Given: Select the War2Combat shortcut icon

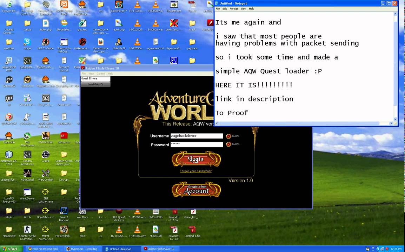Looking at the screenshot, I should coord(46,173).
